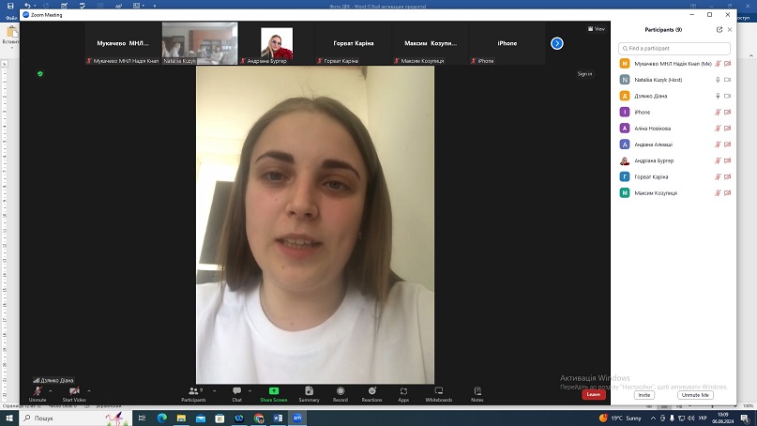The image size is (757, 426).
Task: Open Google Chrome from taskbar
Action: click(259, 418)
